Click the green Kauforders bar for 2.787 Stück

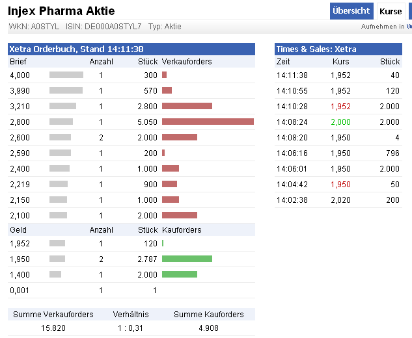187,259
